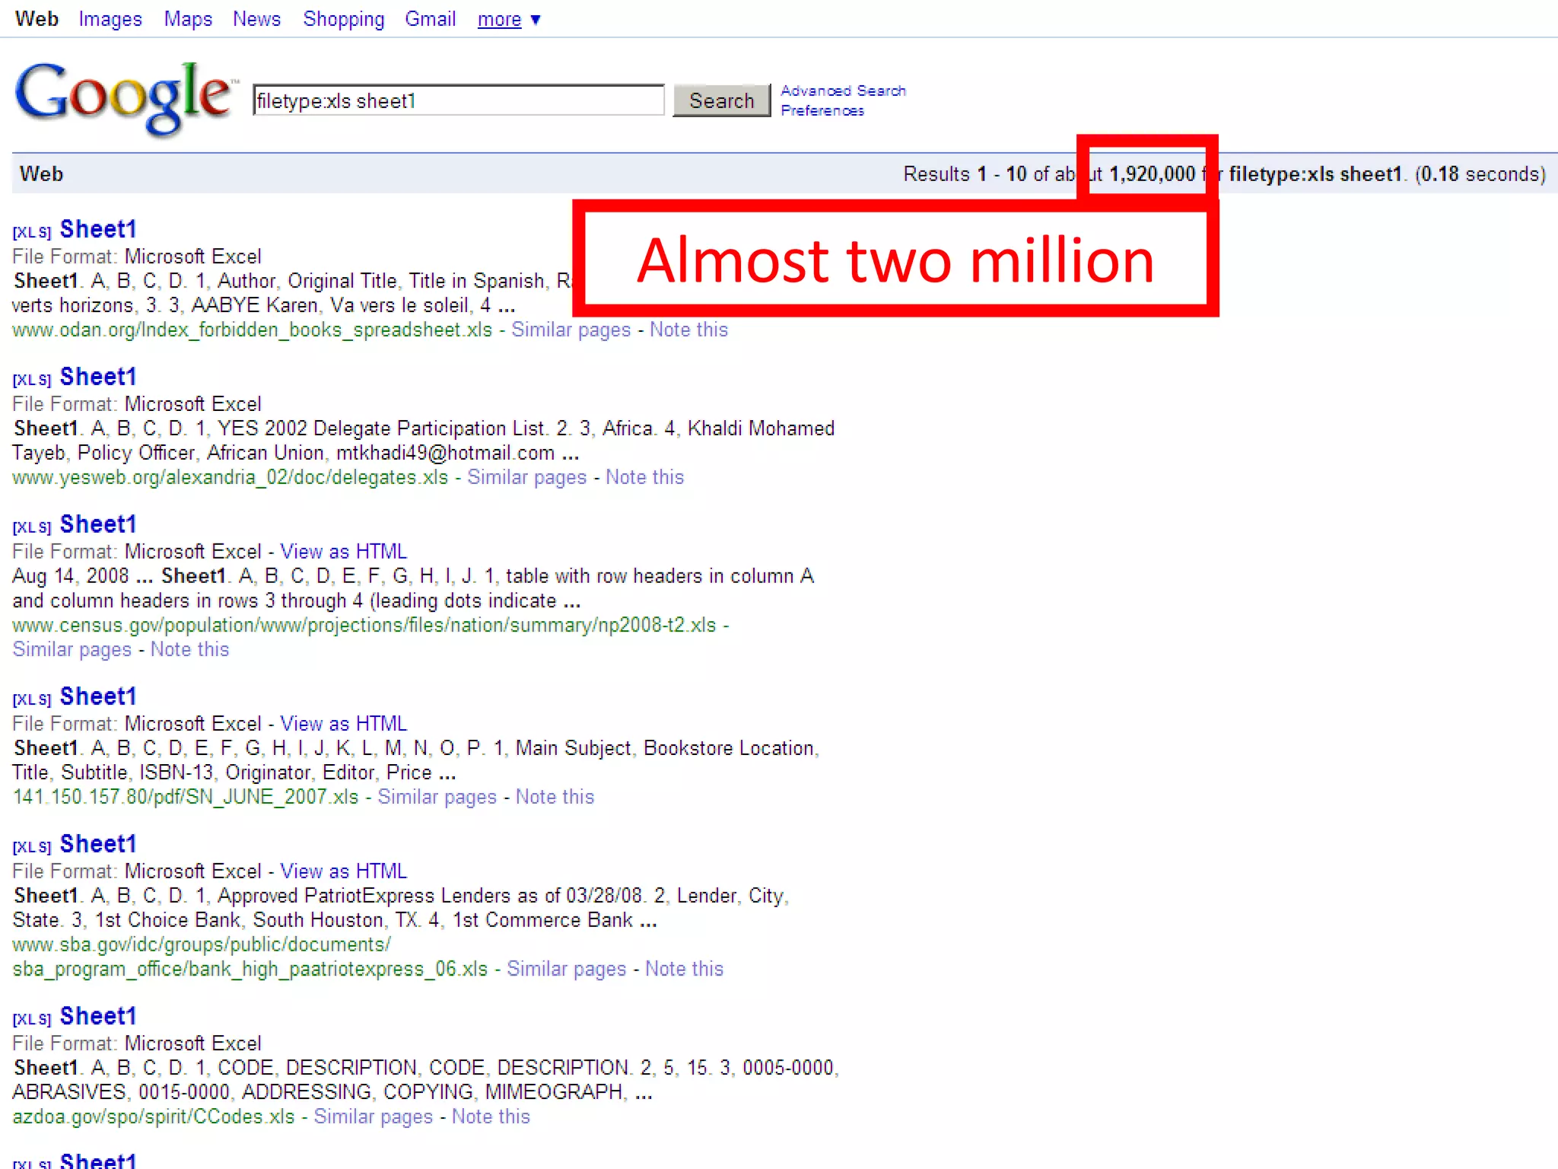The image size is (1558, 1169).
Task: Click the Web label in results bar
Action: point(41,174)
